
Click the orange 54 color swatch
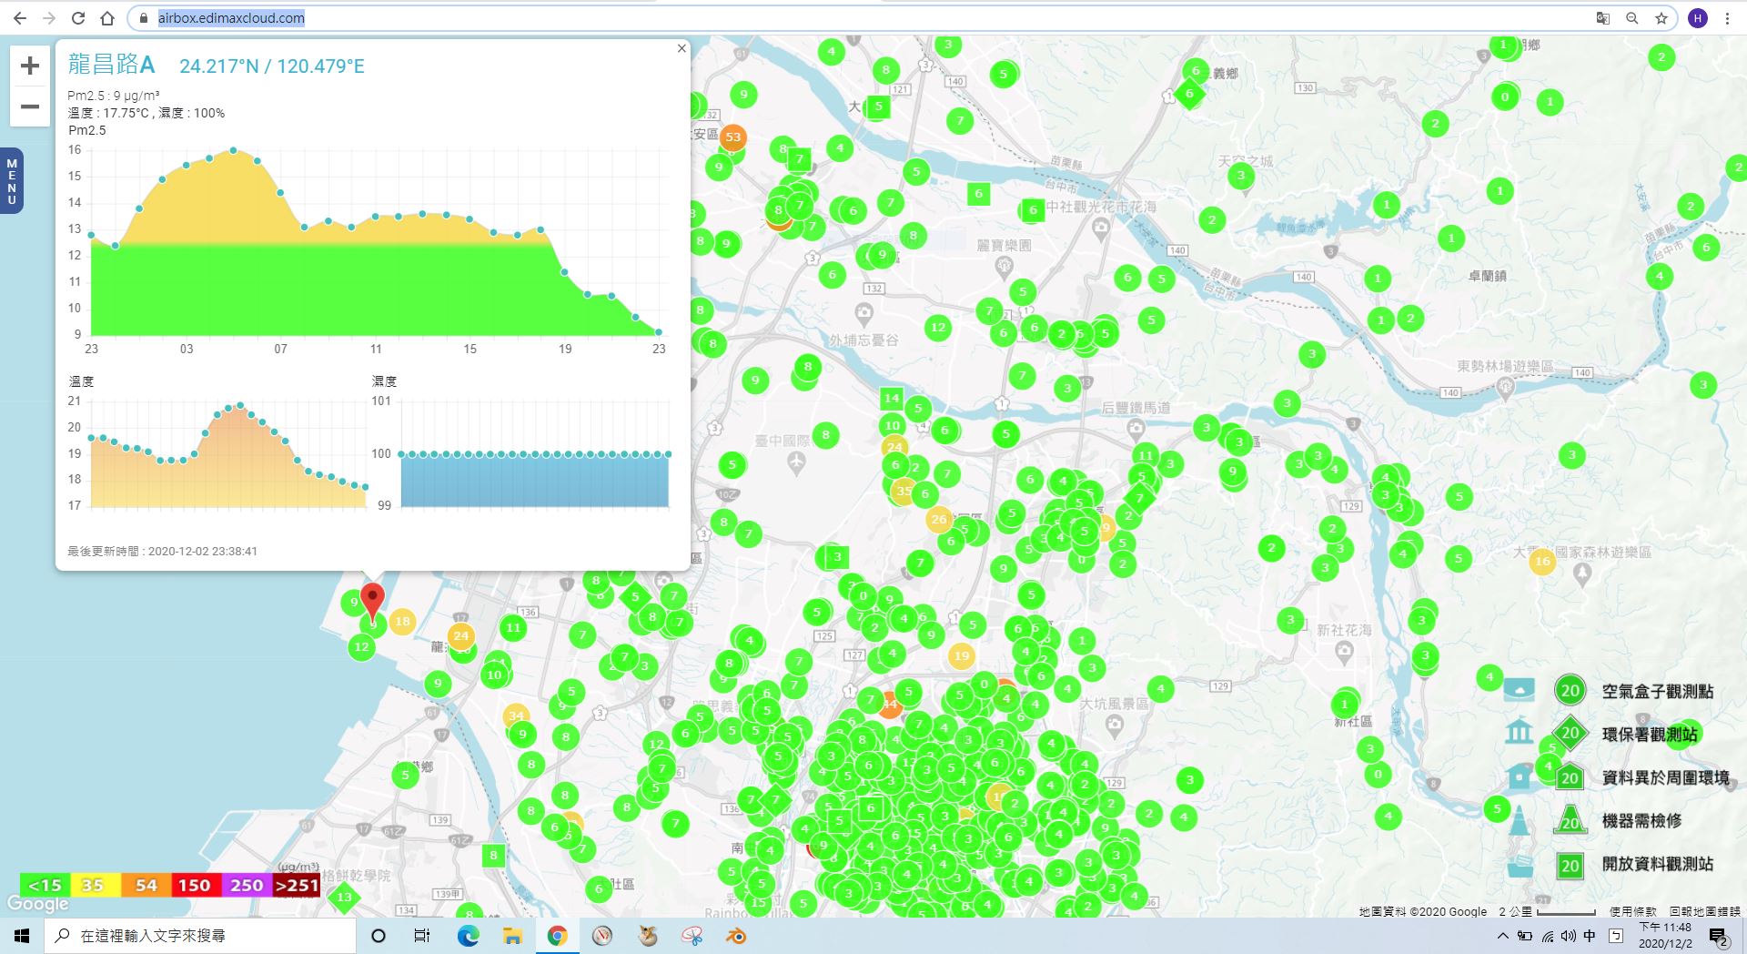[x=146, y=885]
